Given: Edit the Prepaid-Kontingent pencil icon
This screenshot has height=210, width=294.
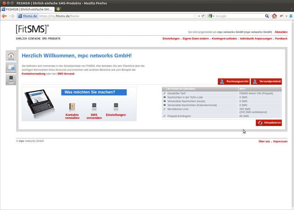Looking at the screenshot, I should coord(164,116).
